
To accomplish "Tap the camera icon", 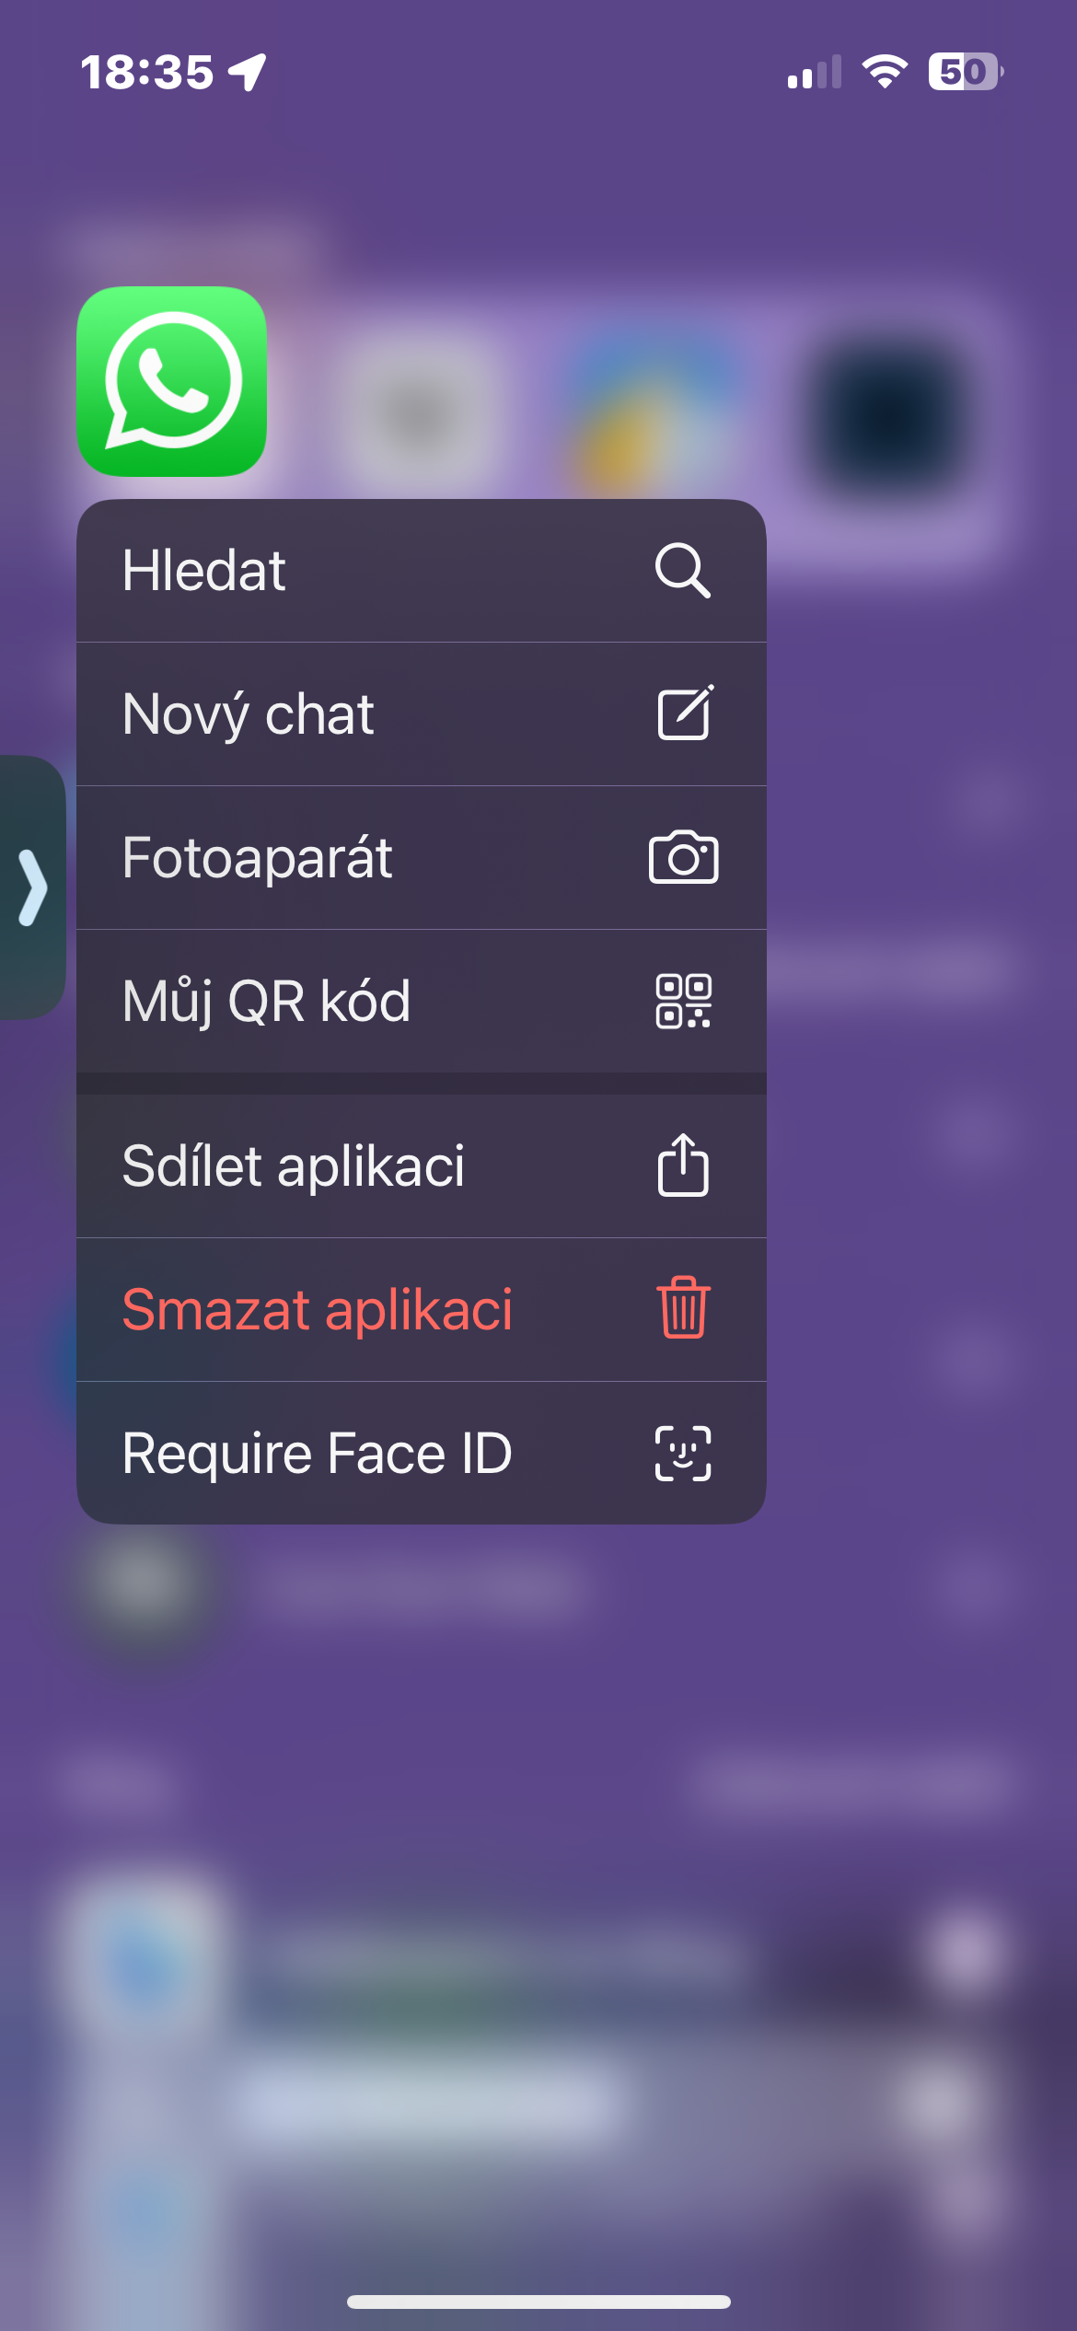I will [683, 857].
